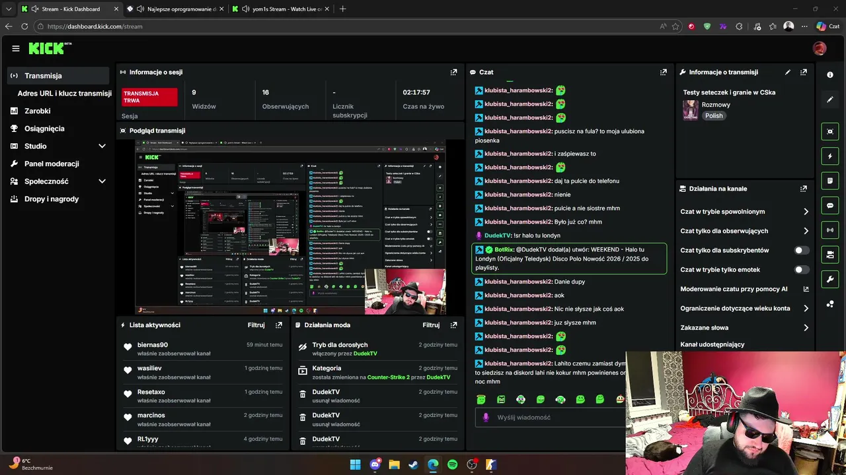Open AI chat moderation external link
This screenshot has height=475, width=846.
pos(806,289)
